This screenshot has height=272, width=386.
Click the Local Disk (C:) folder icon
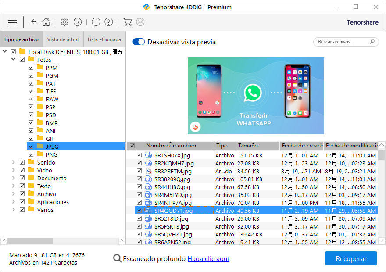point(22,51)
